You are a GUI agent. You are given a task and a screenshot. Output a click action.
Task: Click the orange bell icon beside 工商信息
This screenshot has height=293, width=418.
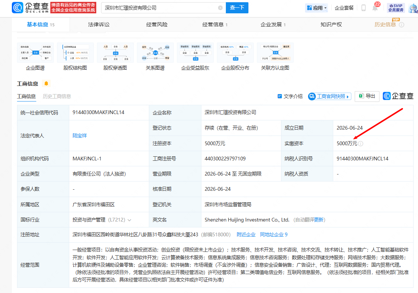tap(46, 83)
